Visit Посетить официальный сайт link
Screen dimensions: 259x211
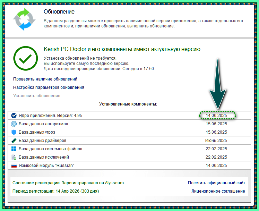pyautogui.click(x=216, y=183)
